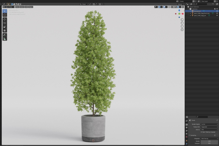
Task: Toggle the snapping magnet button
Action: click(x=94, y=4)
